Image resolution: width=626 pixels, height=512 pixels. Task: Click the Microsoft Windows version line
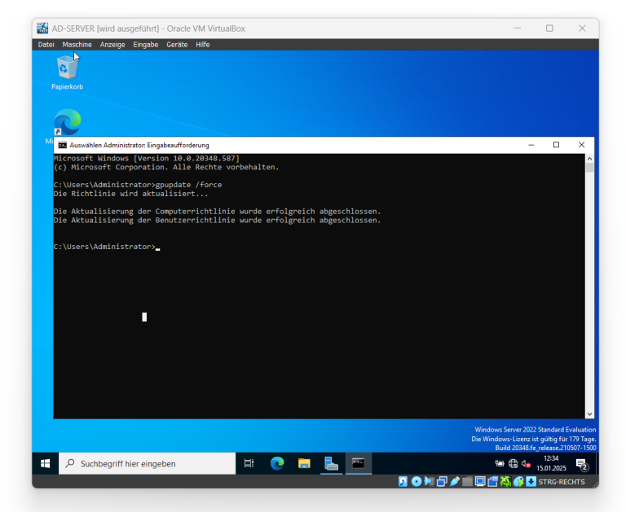click(147, 158)
